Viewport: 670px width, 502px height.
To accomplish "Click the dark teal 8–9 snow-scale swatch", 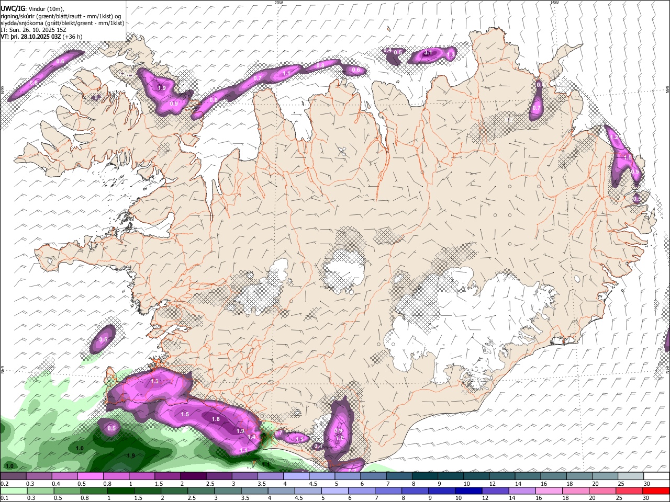I will 425,476.
